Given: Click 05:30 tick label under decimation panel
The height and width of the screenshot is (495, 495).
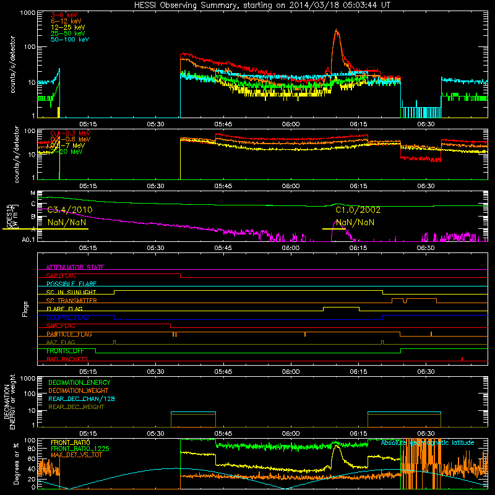Looking at the screenshot, I should 156,434.
